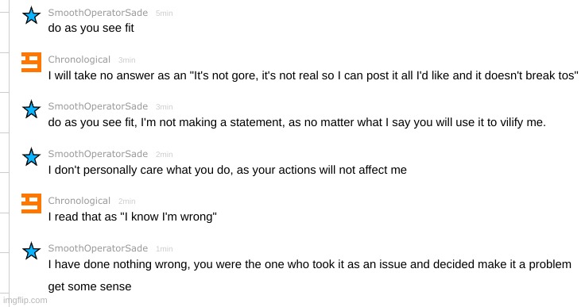
Task: Open Chronological username on the 2min comment
Action: (79, 201)
